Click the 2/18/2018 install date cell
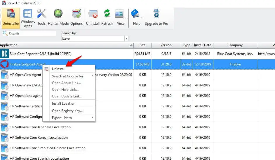 pos(203,54)
